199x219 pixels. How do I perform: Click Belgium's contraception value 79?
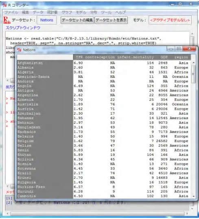pos(113,141)
